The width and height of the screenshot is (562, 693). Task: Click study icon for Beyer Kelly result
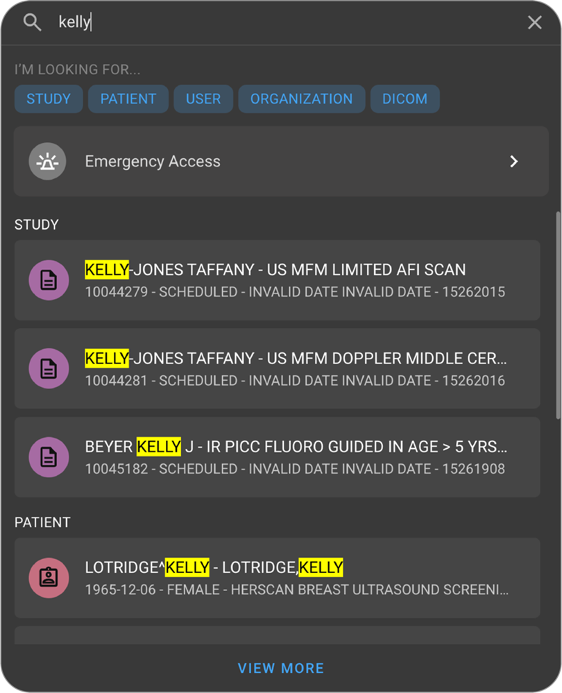pyautogui.click(x=49, y=457)
